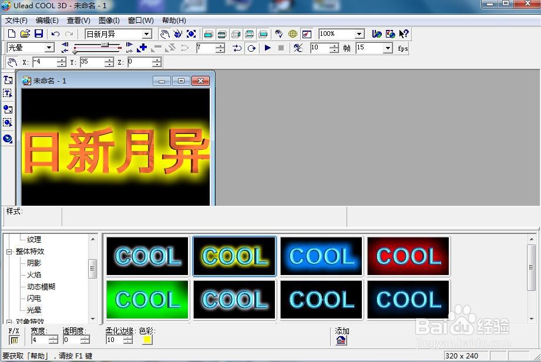Toggle the loop mode button
The height and width of the screenshot is (362, 541).
(251, 48)
